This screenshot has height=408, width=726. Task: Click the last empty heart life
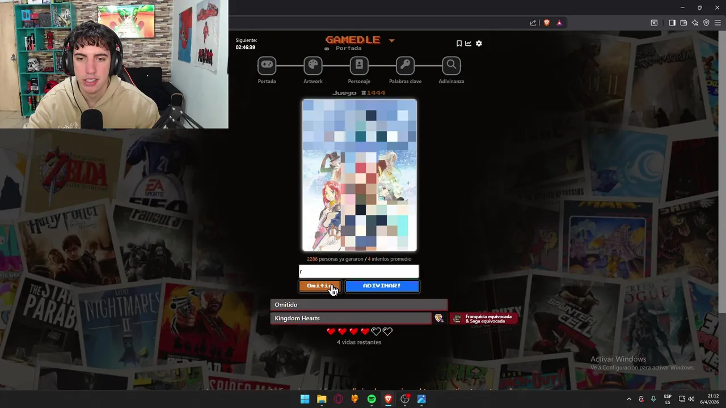click(387, 331)
